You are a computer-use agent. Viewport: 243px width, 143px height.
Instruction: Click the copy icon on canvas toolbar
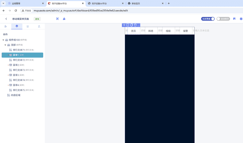pos(132,25)
